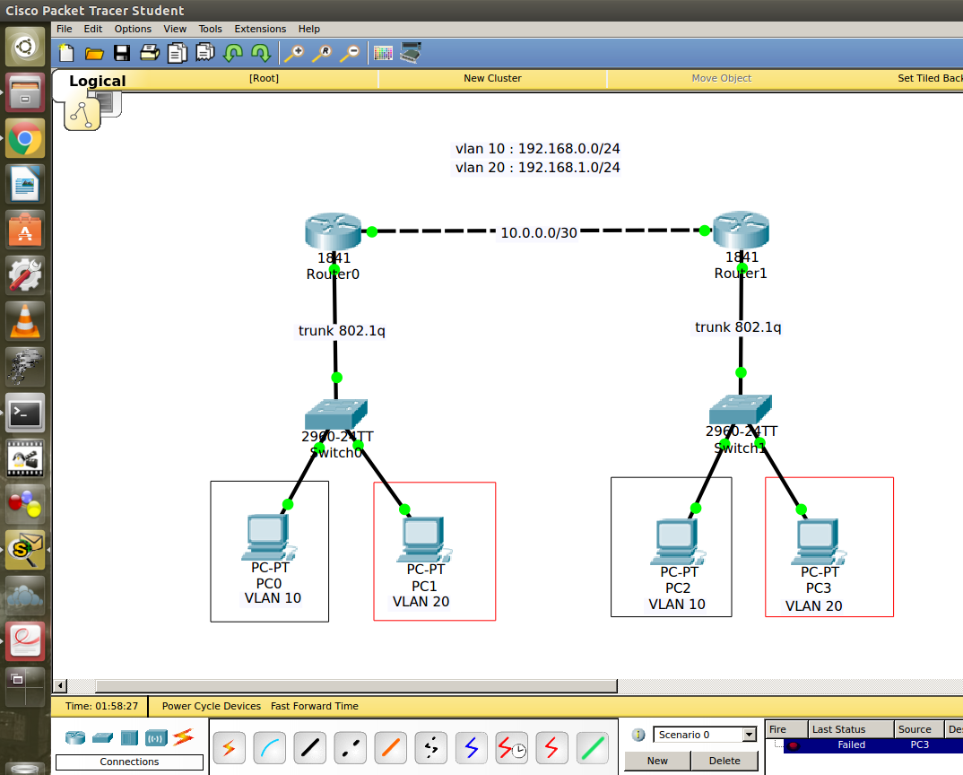Select the Router1 device
The height and width of the screenshot is (775, 963).
point(741,231)
